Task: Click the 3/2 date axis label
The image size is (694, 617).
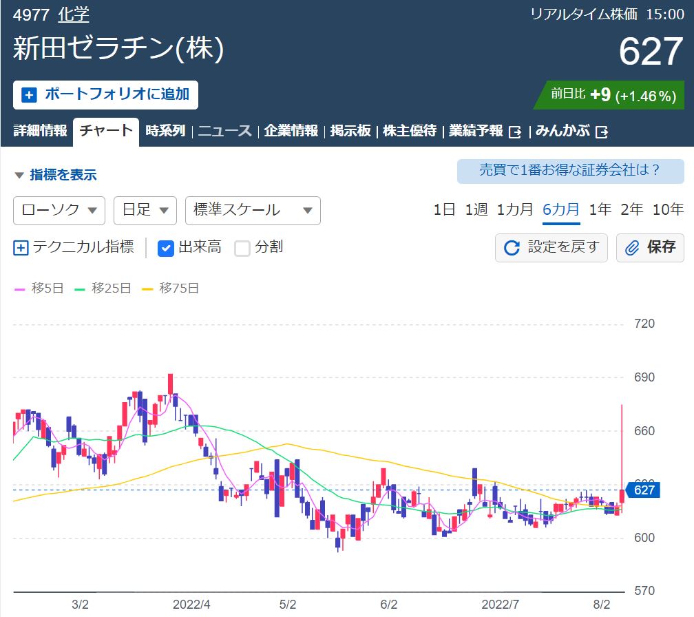Action: coord(80,605)
